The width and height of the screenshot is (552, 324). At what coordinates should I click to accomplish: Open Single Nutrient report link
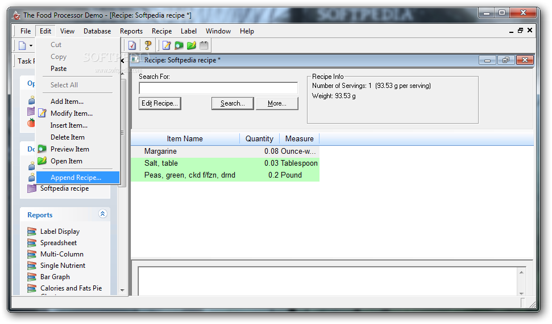[63, 266]
